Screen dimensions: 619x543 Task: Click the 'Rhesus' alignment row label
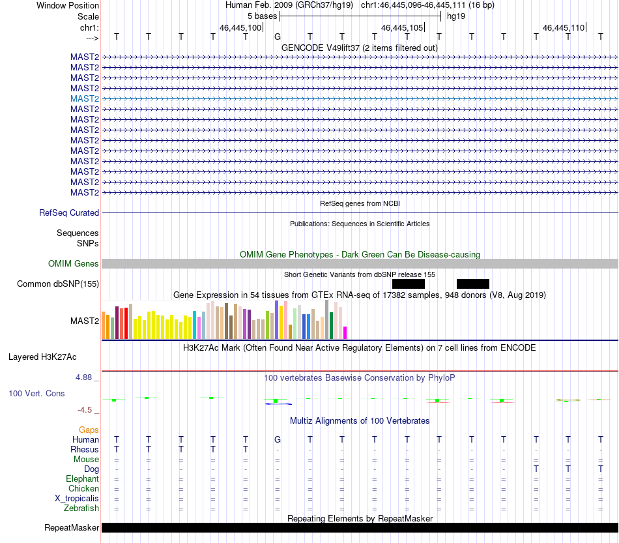[85, 449]
